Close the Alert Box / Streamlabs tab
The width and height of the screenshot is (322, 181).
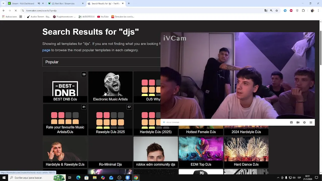[83, 4]
